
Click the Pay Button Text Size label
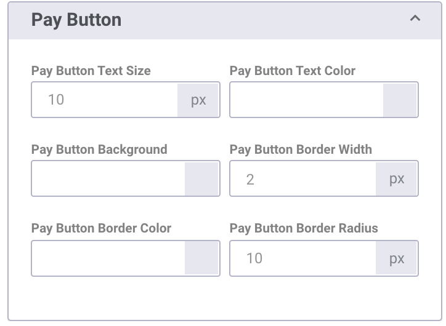pyautogui.click(x=91, y=71)
